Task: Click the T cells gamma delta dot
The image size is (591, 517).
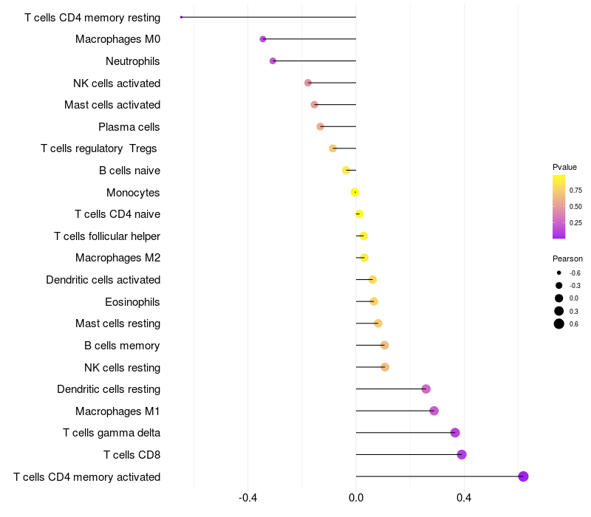Action: pos(455,433)
